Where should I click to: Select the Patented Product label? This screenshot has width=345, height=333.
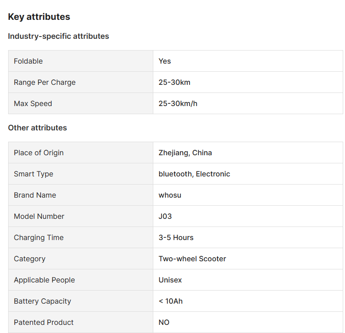(43, 322)
